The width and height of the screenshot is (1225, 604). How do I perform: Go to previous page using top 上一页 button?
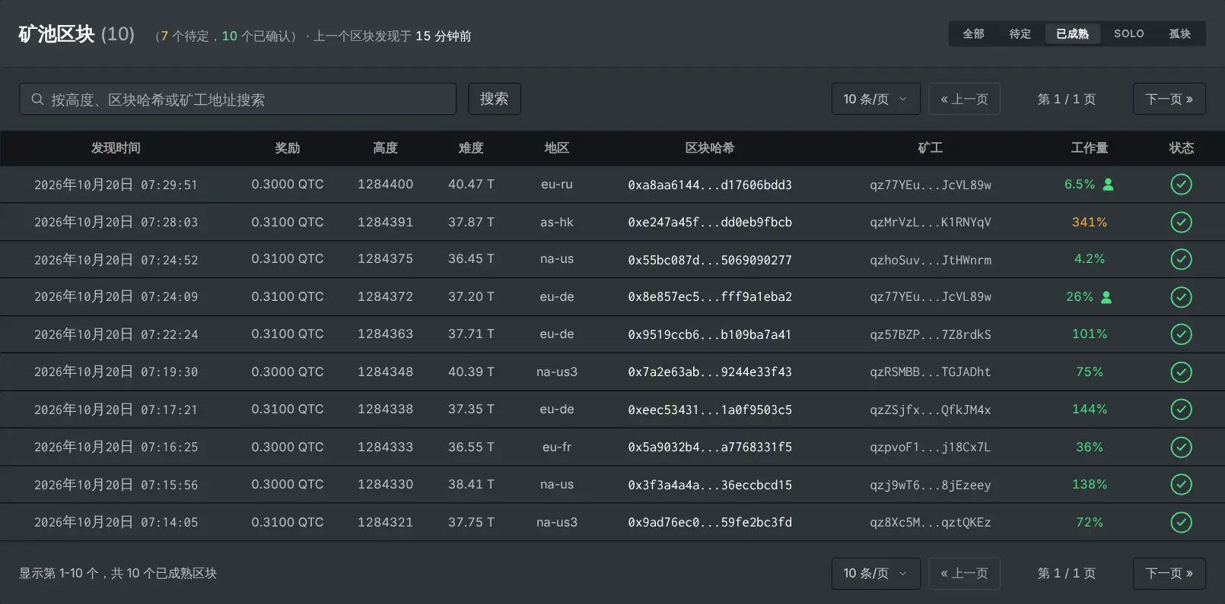965,99
